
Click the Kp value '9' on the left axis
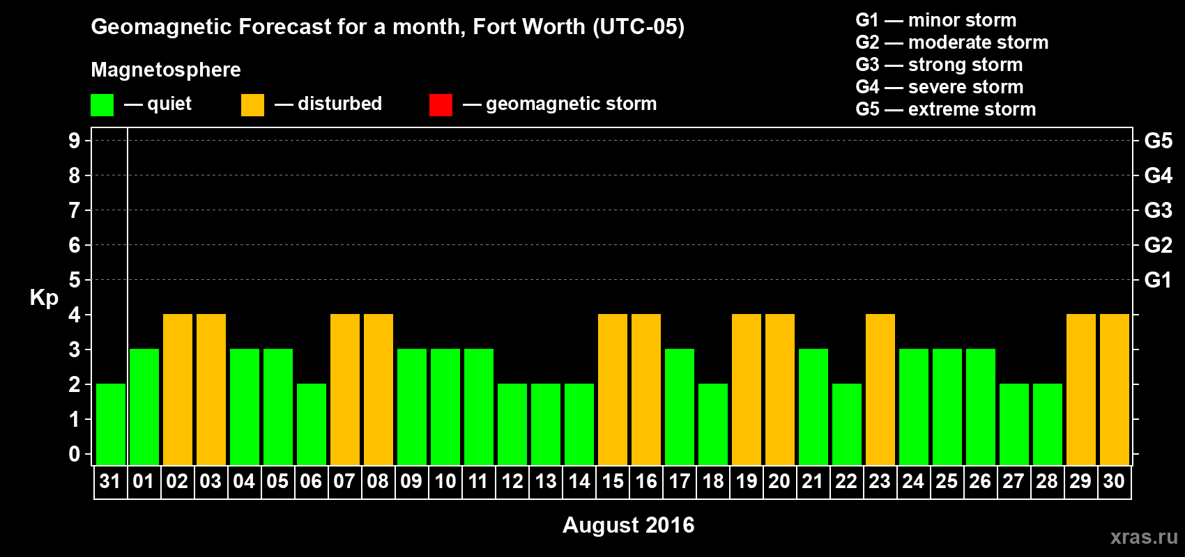click(75, 141)
